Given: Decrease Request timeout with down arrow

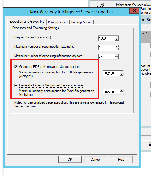Looking at the screenshot, I should [117, 40].
